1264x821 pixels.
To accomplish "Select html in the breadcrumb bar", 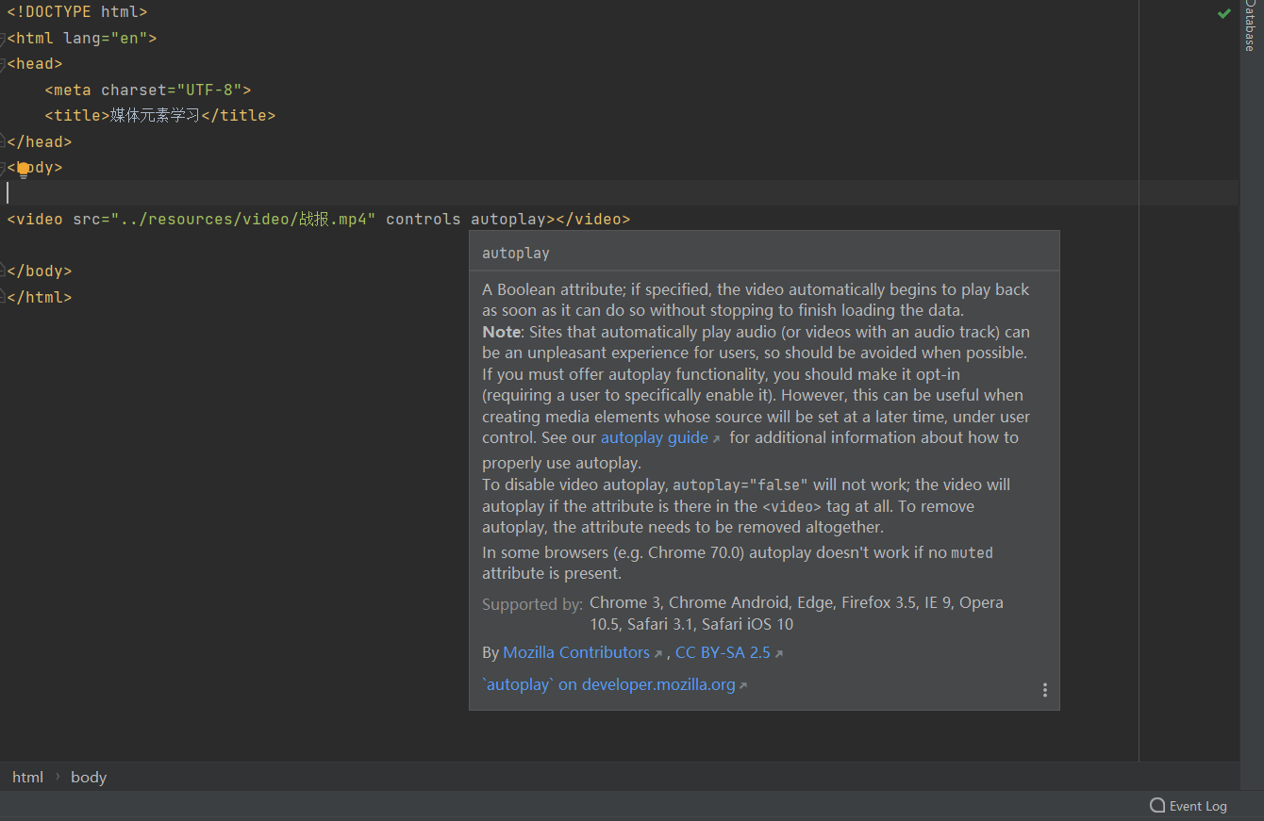I will pos(27,777).
